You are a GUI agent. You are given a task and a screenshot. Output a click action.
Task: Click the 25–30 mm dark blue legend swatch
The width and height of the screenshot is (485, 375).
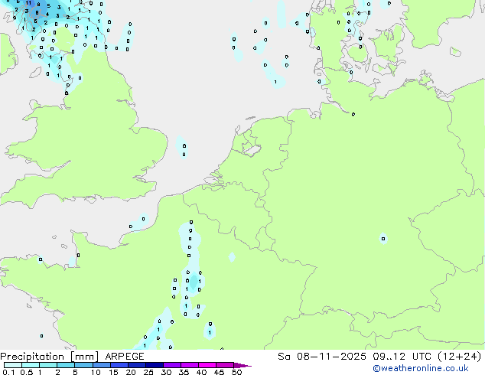pyautogui.click(x=154, y=365)
